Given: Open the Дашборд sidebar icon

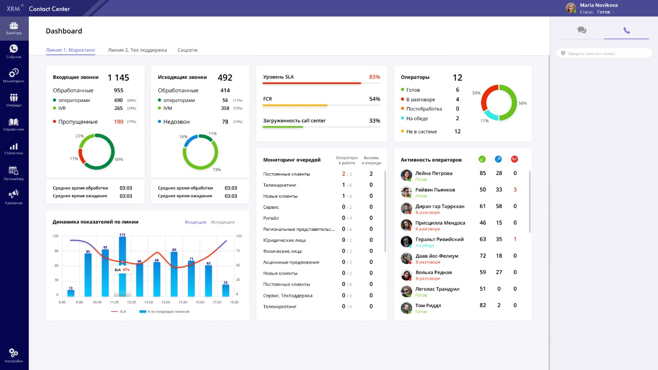Looking at the screenshot, I should (14, 28).
